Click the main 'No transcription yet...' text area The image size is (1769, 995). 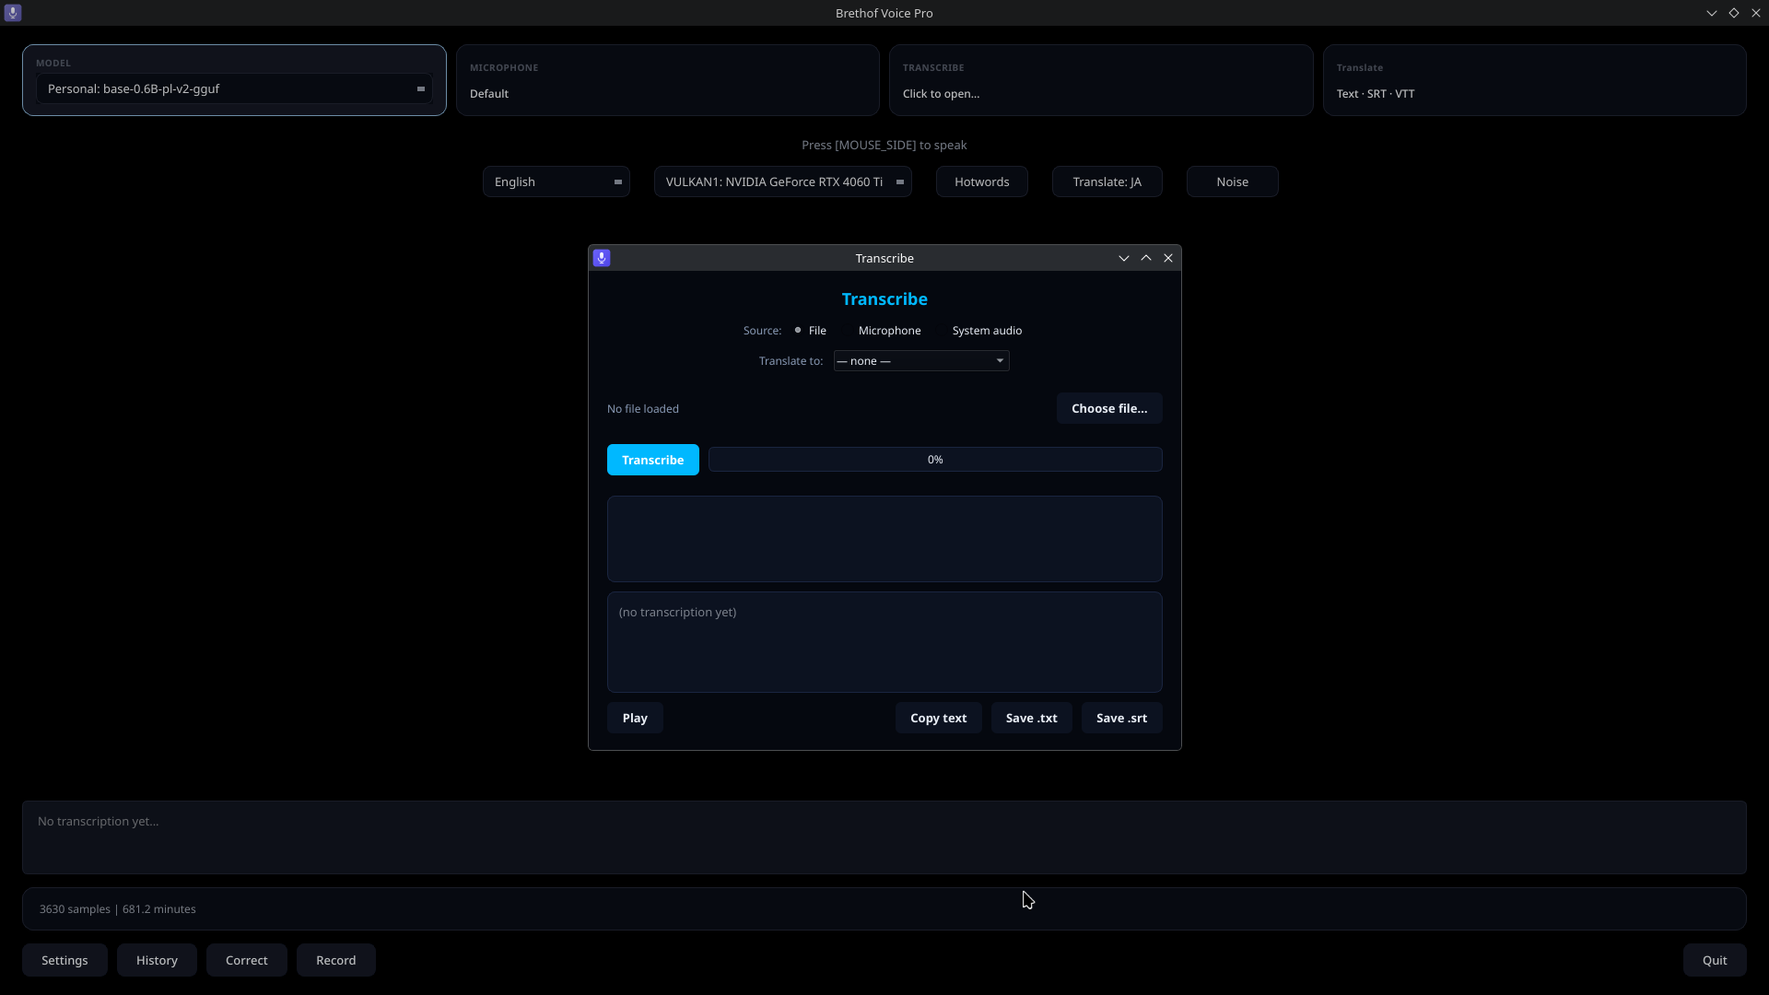point(884,837)
